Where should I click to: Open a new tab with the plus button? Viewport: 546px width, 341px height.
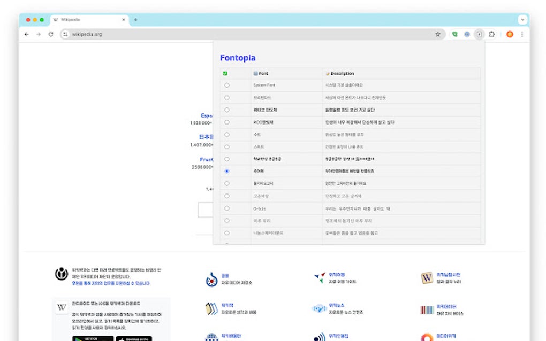[135, 20]
